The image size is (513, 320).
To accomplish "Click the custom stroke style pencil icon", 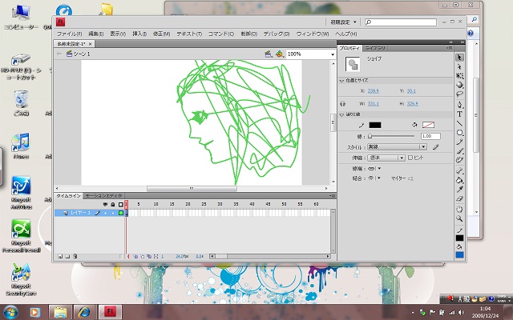I will (436, 147).
